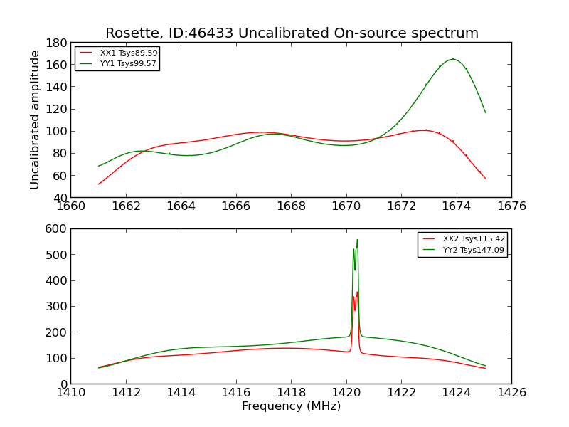Click the 120 y-axis tick label
Screen dimensions: 569x427
[x=57, y=110]
